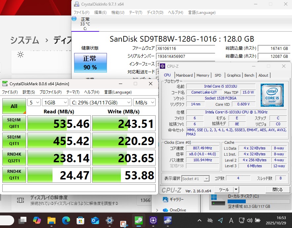Open display/network tray icon
Screen dimensions: 292x228
click(242, 220)
